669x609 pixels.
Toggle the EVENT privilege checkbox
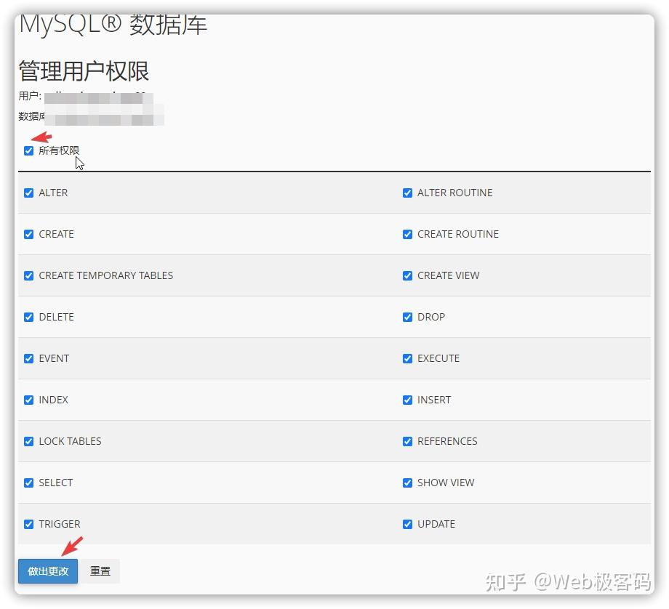pos(28,359)
